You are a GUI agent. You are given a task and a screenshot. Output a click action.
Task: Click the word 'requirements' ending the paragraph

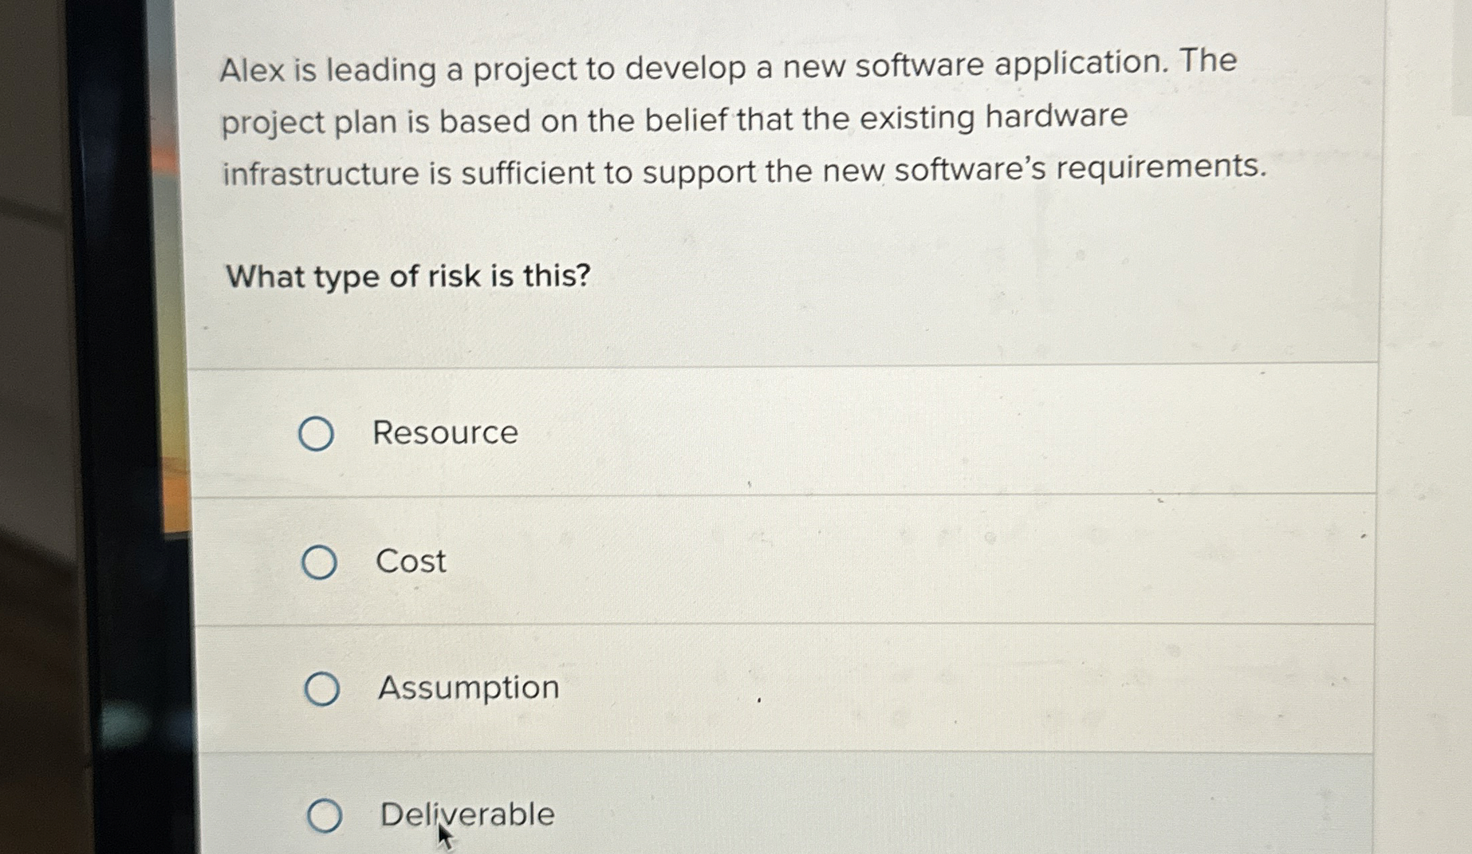(1162, 167)
